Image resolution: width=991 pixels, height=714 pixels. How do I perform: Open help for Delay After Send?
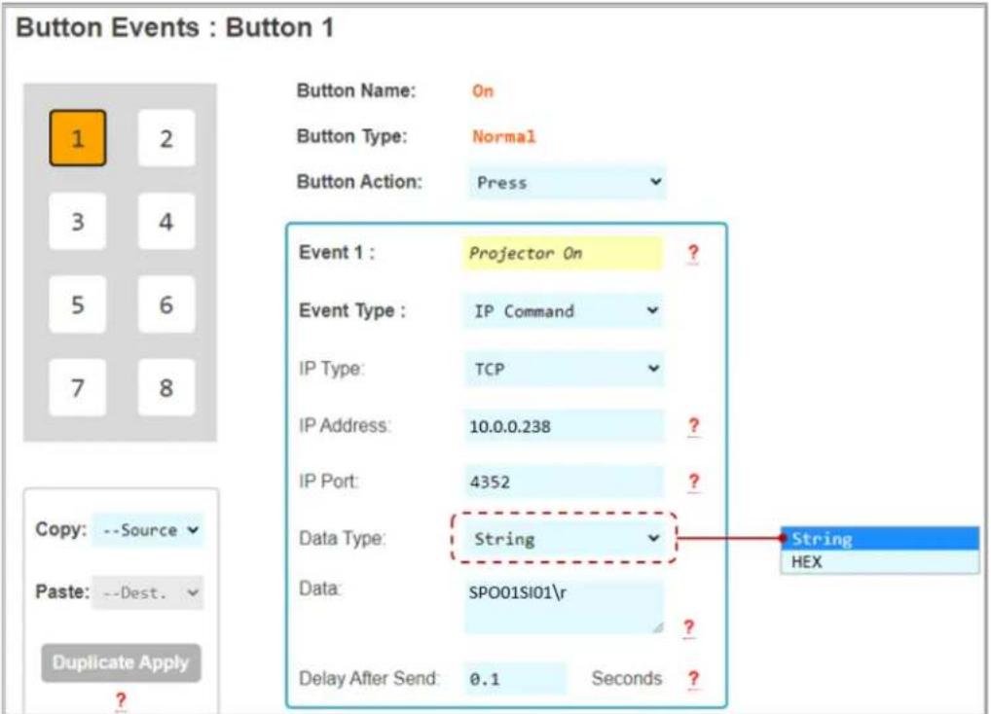click(x=693, y=679)
